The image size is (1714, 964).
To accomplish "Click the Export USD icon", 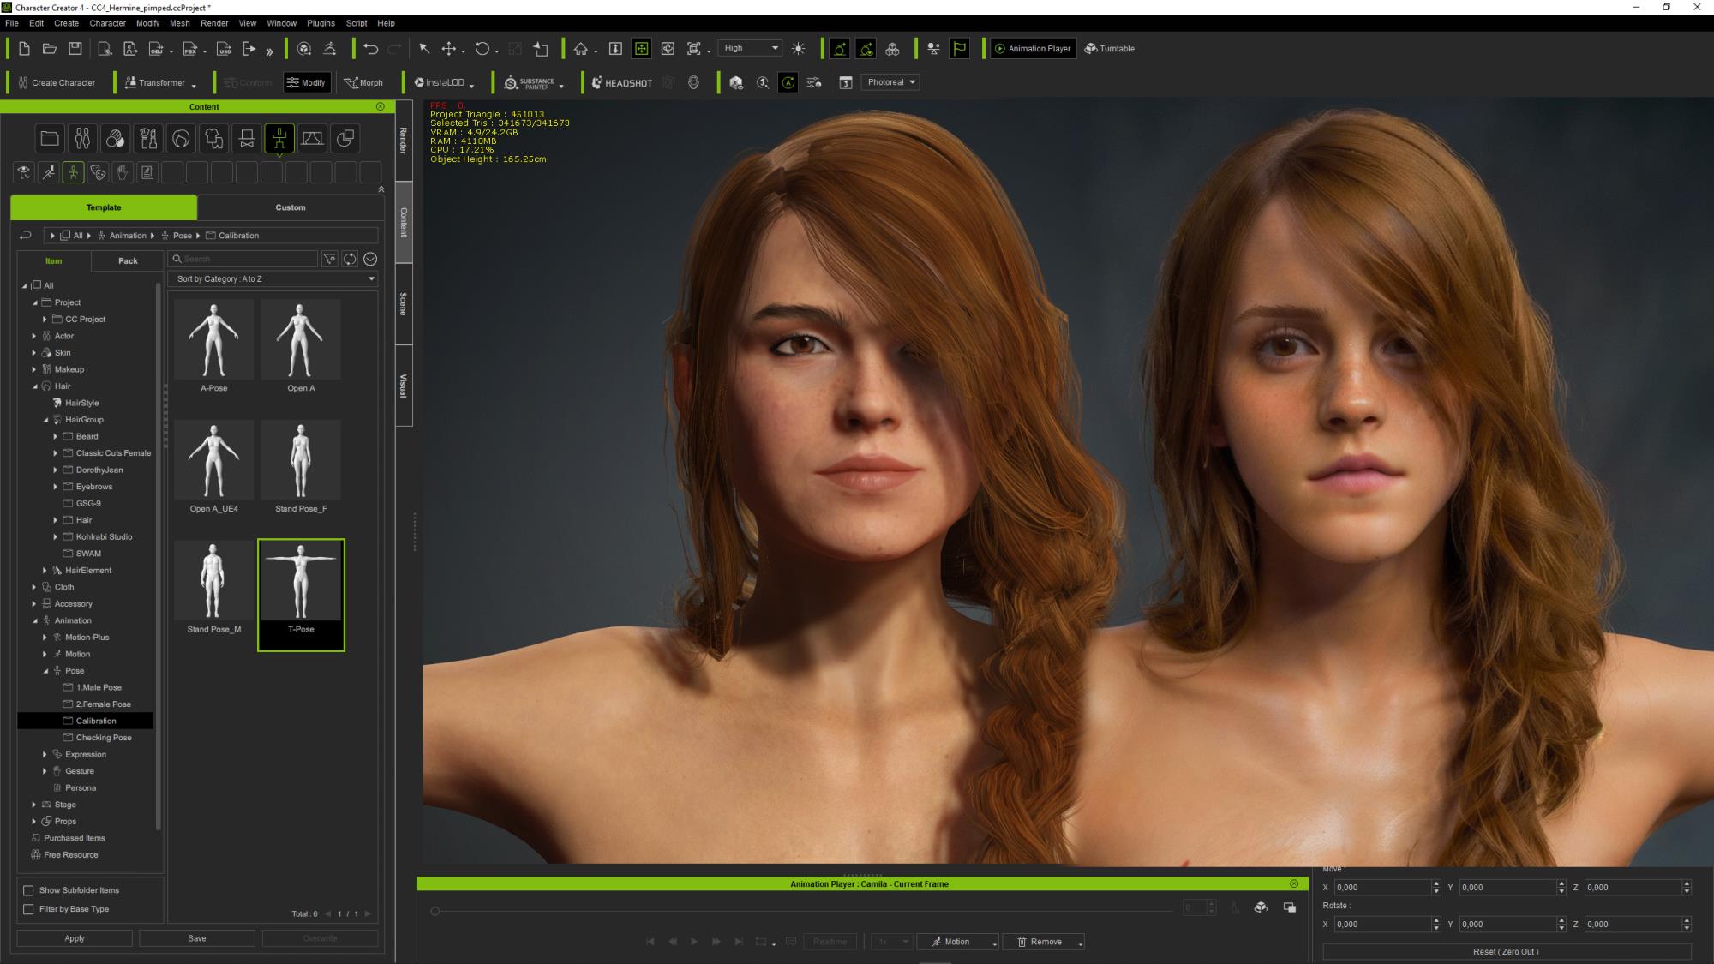I will 224,49.
